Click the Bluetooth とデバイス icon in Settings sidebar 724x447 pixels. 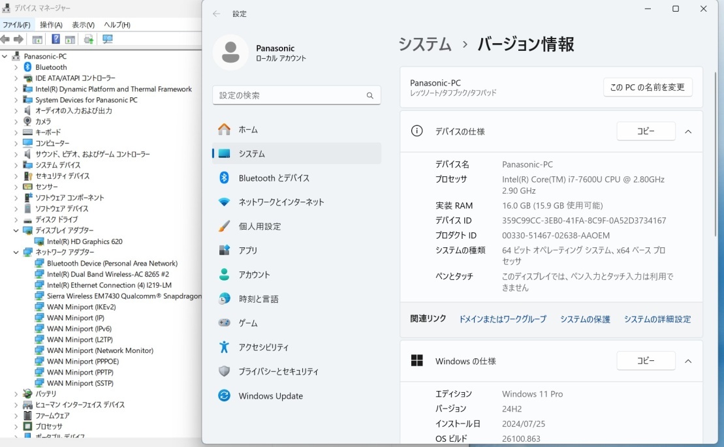point(225,177)
